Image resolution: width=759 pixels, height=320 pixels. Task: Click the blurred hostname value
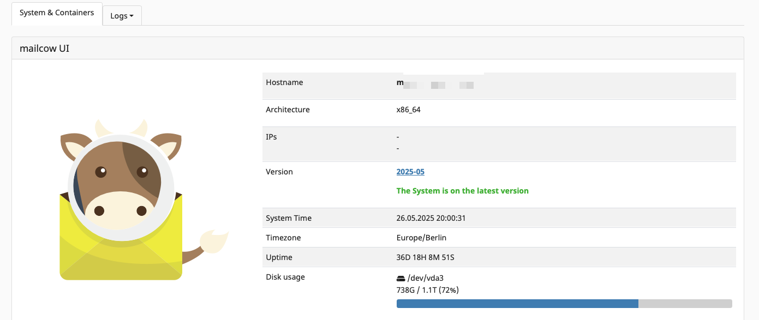435,84
